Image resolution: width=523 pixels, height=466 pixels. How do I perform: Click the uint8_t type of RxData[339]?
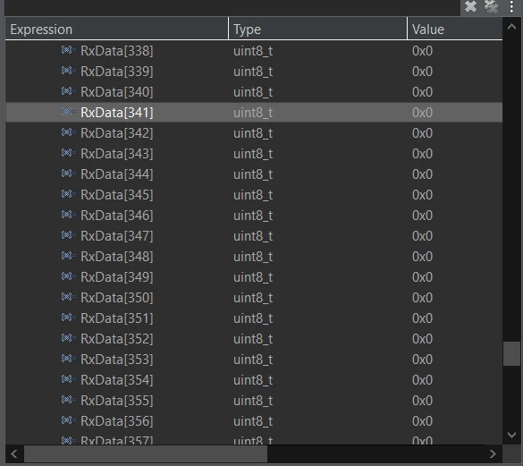(253, 72)
